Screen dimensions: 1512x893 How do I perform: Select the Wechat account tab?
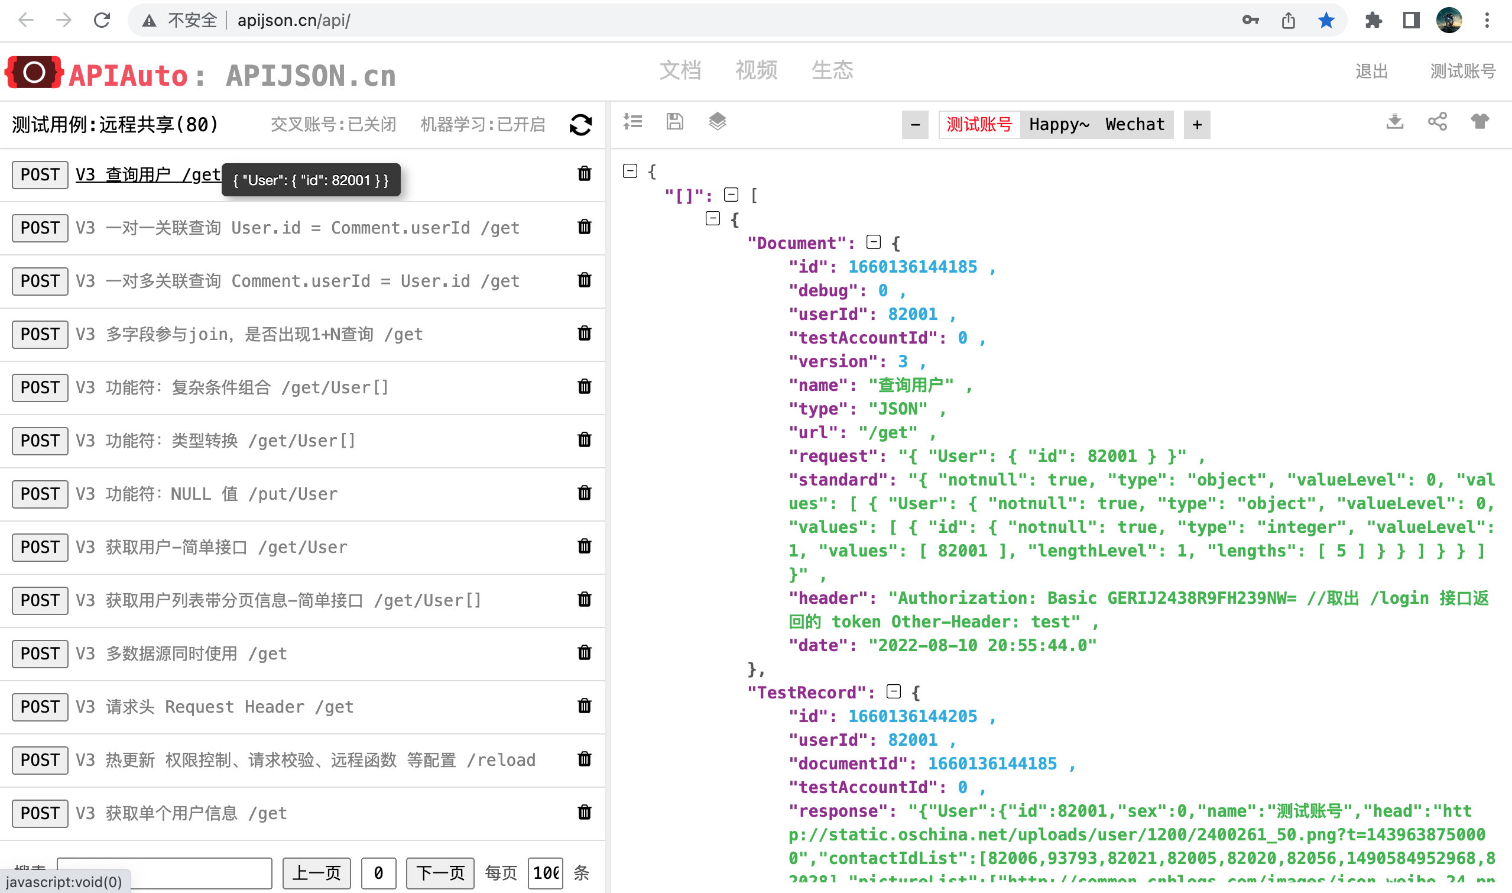[1134, 125]
